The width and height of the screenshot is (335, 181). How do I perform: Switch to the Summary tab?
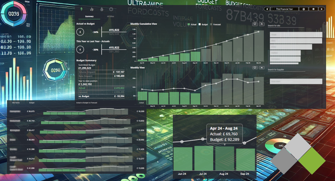pyautogui.click(x=89, y=16)
